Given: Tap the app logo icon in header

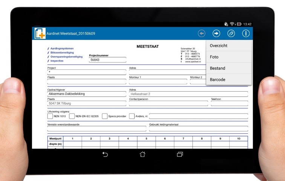Looking at the screenshot, I should pyautogui.click(x=40, y=34).
